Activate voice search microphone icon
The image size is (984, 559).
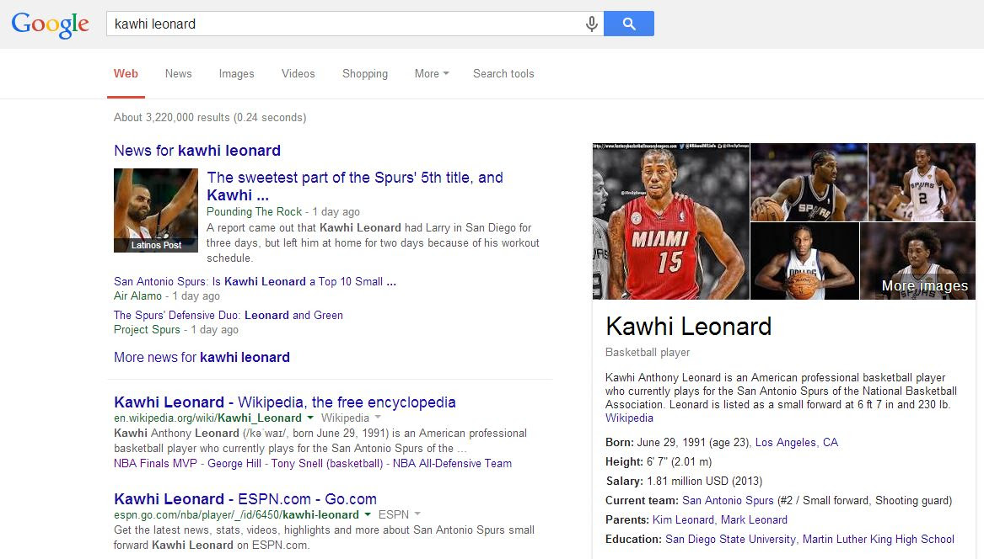pos(591,24)
